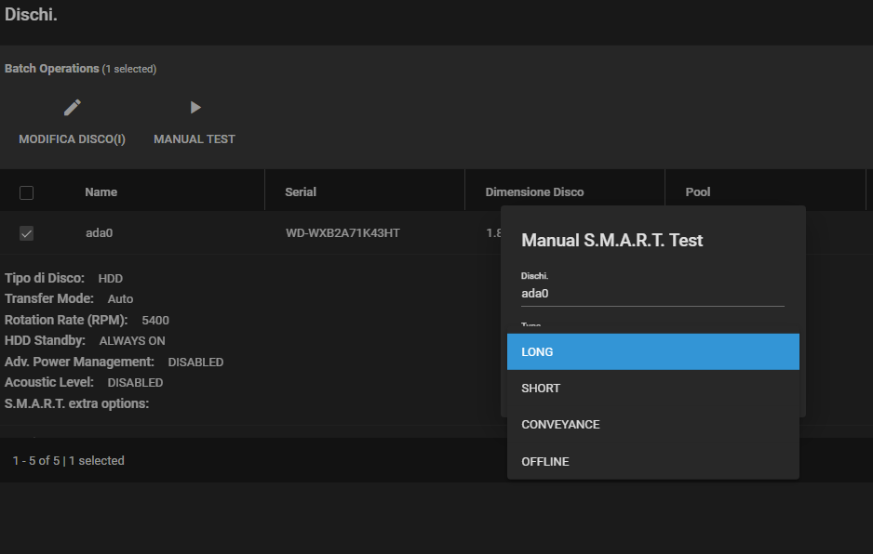Uncheck the ada0 row checkbox

(27, 233)
